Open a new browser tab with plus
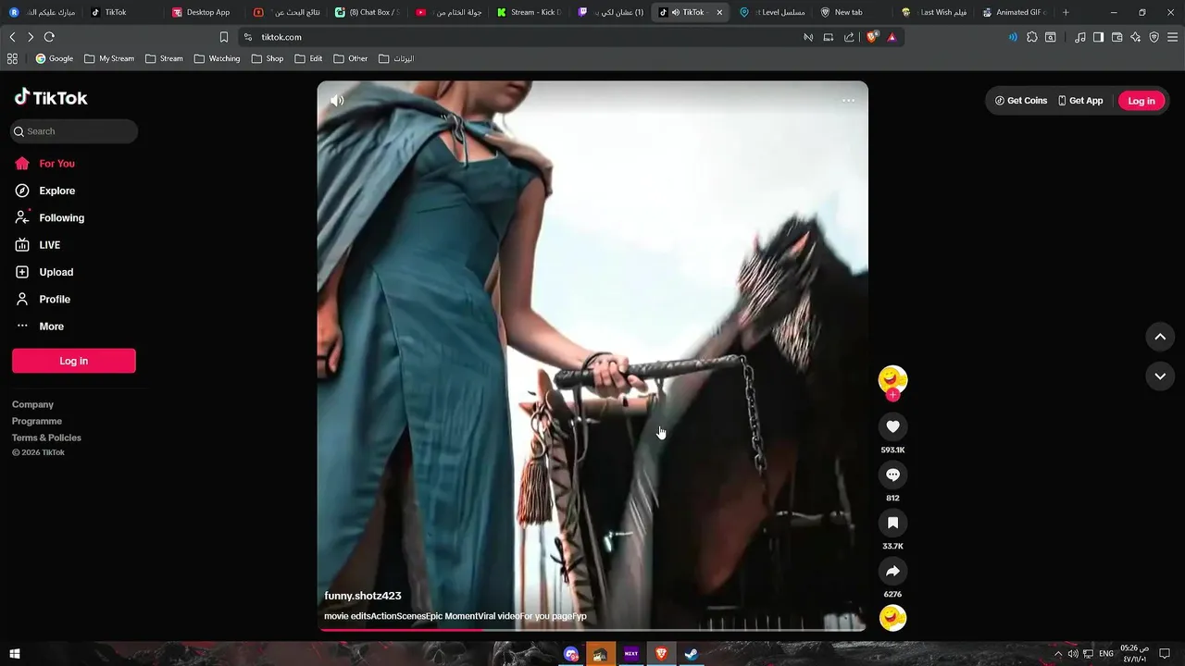This screenshot has height=666, width=1185. 1066,12
